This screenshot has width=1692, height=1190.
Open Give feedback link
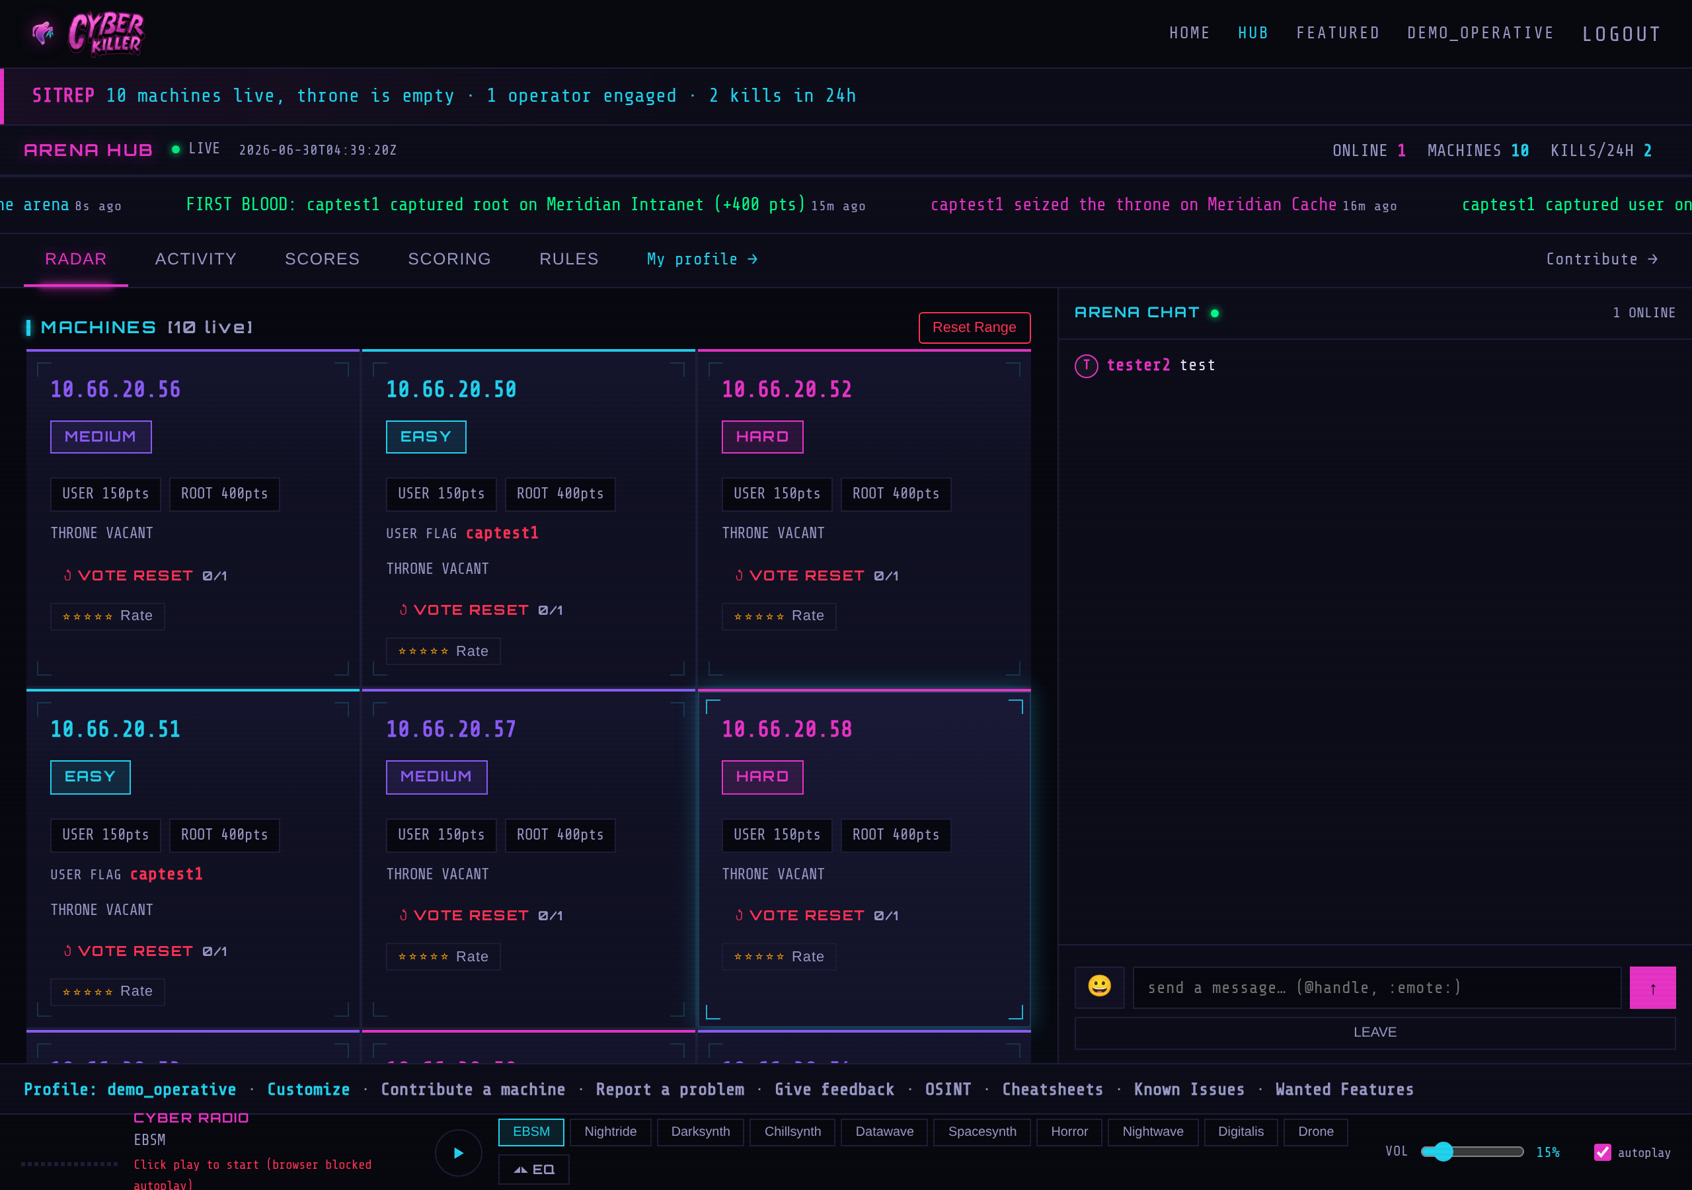834,1089
